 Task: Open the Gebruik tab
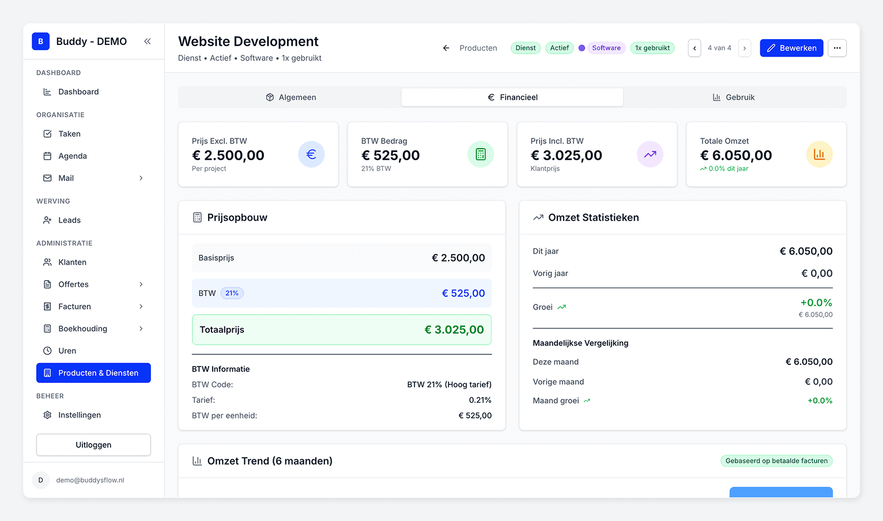[x=734, y=97]
